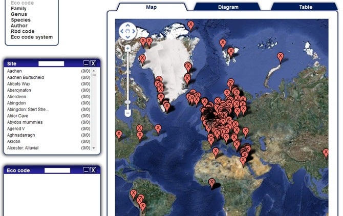Pan the map left with arrow
The width and height of the screenshot is (343, 216).
tap(122, 31)
